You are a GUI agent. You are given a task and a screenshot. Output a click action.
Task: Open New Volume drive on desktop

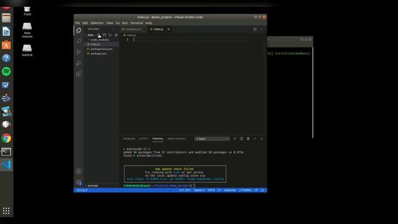pyautogui.click(x=27, y=30)
